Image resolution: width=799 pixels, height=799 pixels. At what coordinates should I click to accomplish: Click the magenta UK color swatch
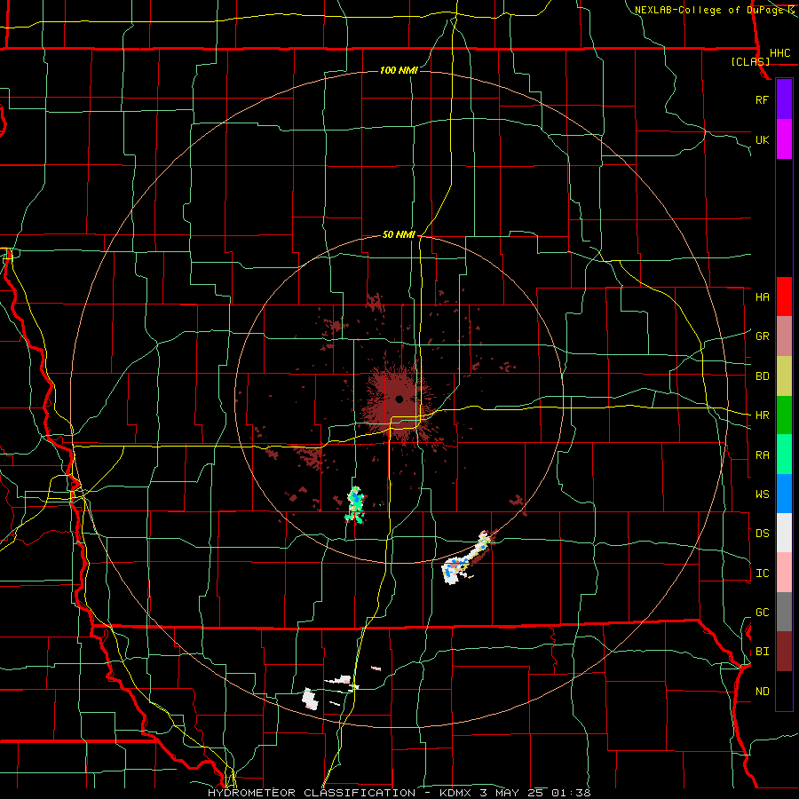784,139
